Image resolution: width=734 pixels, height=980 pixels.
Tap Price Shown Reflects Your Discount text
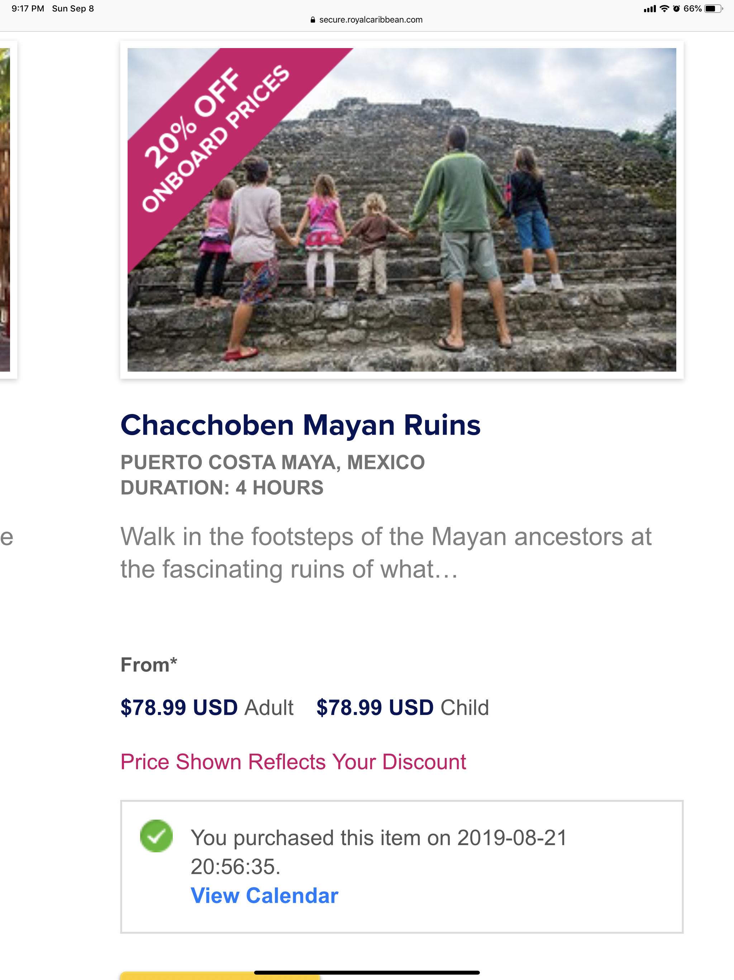[293, 762]
